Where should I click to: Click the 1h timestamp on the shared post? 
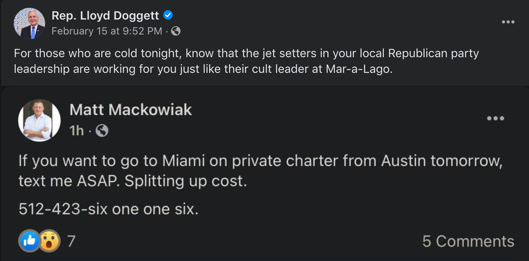pos(77,130)
